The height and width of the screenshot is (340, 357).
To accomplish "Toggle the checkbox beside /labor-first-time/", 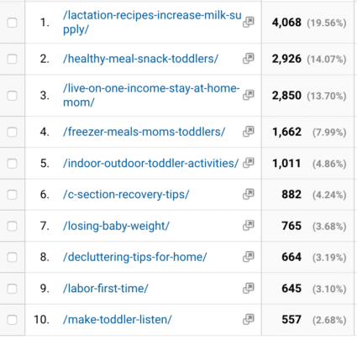I will point(12,289).
